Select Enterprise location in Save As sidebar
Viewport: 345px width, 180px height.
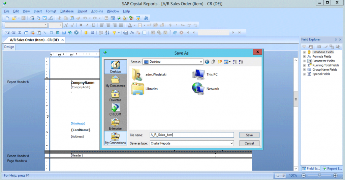click(x=115, y=124)
